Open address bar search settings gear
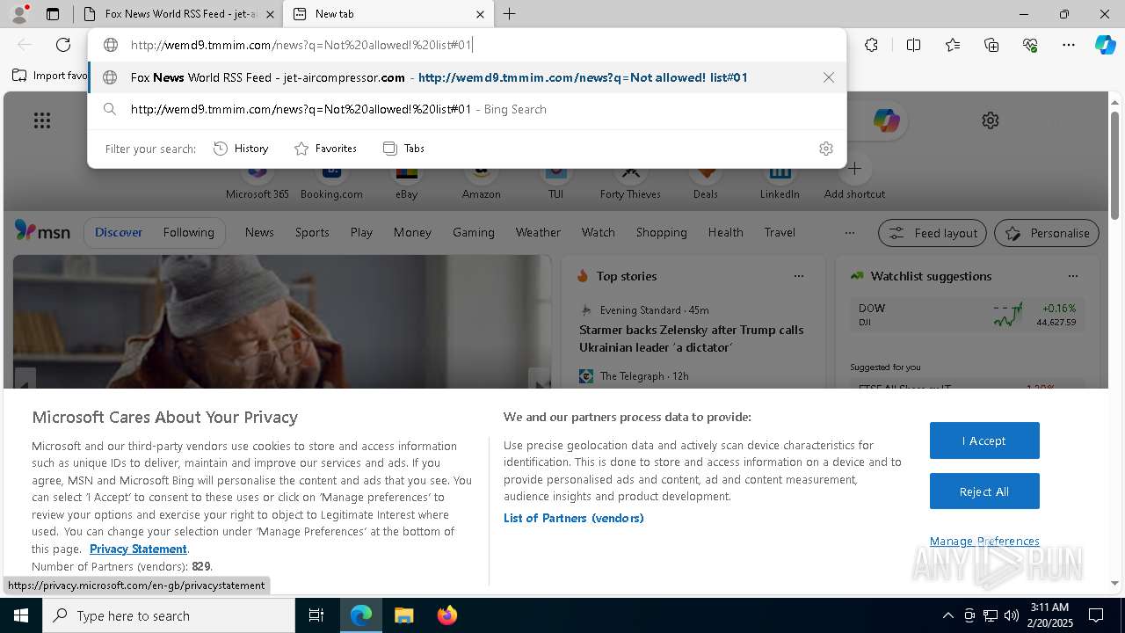 click(826, 149)
